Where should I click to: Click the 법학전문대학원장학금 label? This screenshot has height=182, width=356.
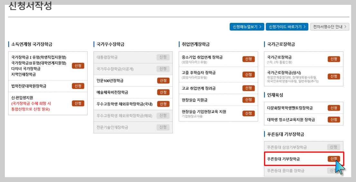coord(29,86)
